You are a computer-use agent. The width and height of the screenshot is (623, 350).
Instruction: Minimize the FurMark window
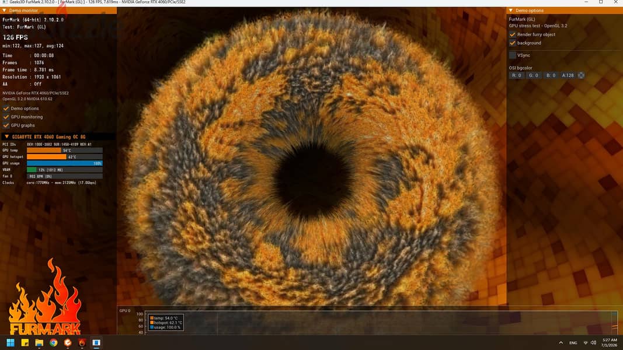[x=586, y=2]
